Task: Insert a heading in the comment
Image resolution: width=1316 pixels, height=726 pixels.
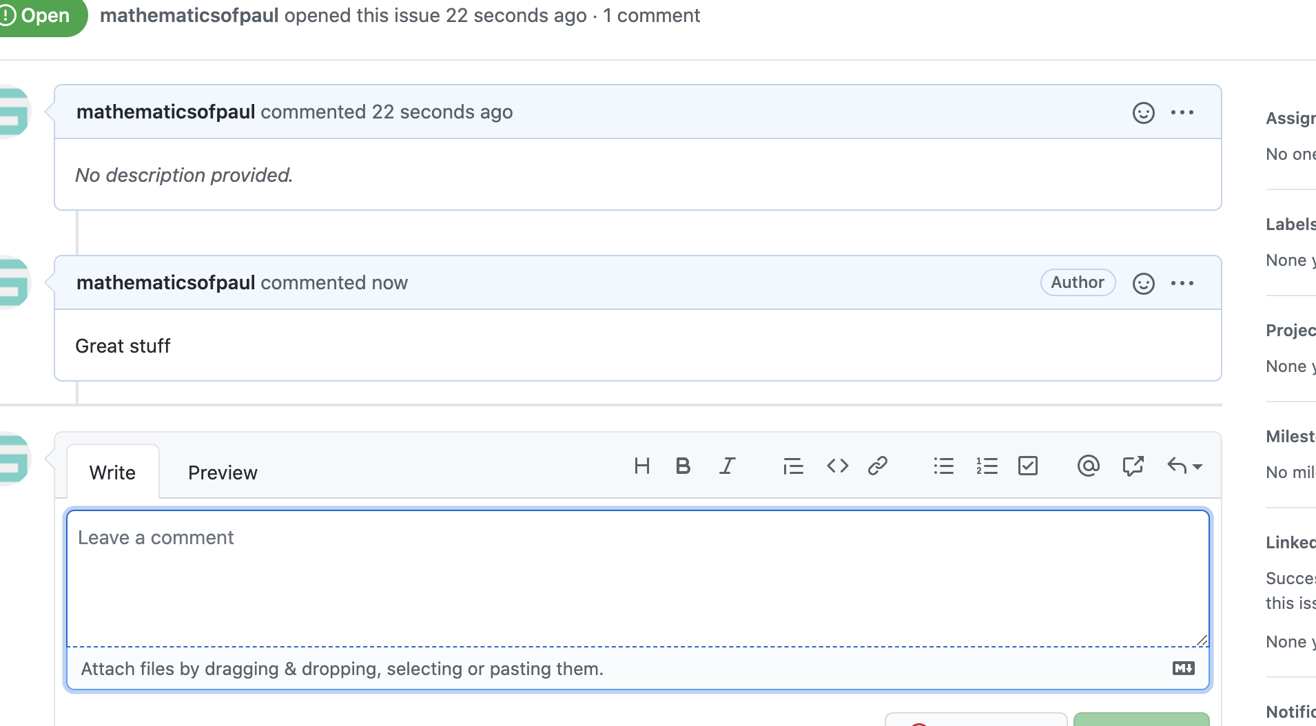Action: (642, 466)
